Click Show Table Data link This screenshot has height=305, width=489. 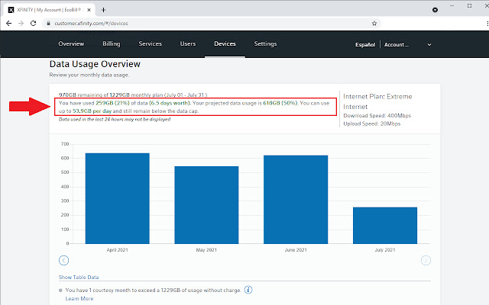click(79, 277)
